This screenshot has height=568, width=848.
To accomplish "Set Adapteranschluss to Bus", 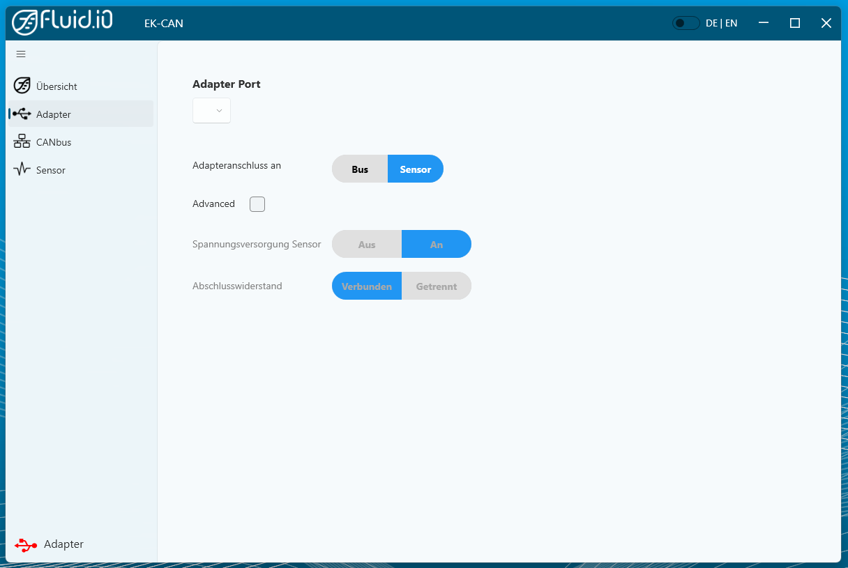I will (x=360, y=169).
